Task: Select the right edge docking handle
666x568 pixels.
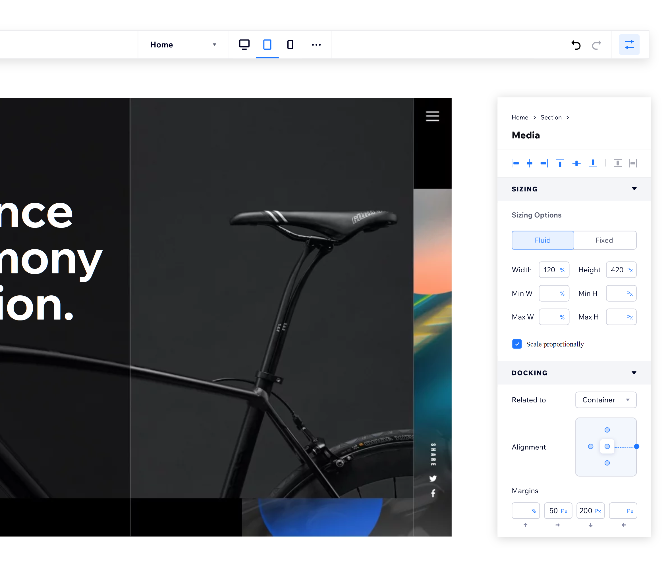Action: point(636,446)
